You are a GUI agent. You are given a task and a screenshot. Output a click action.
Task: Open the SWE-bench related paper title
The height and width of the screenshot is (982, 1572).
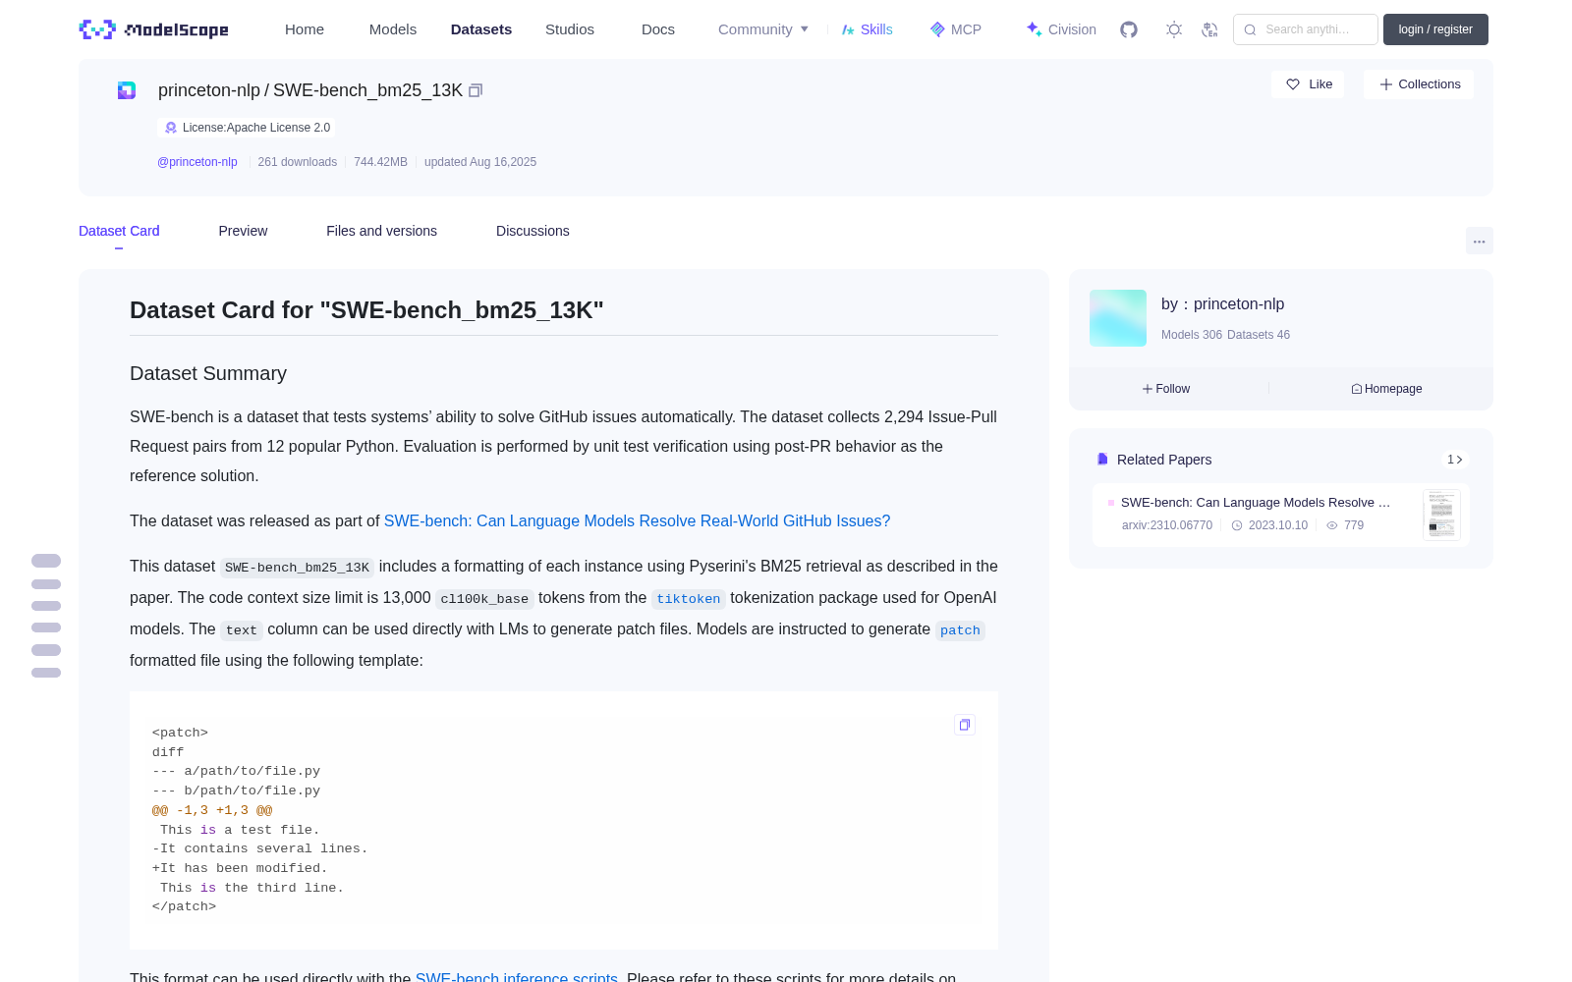pyautogui.click(x=1256, y=503)
